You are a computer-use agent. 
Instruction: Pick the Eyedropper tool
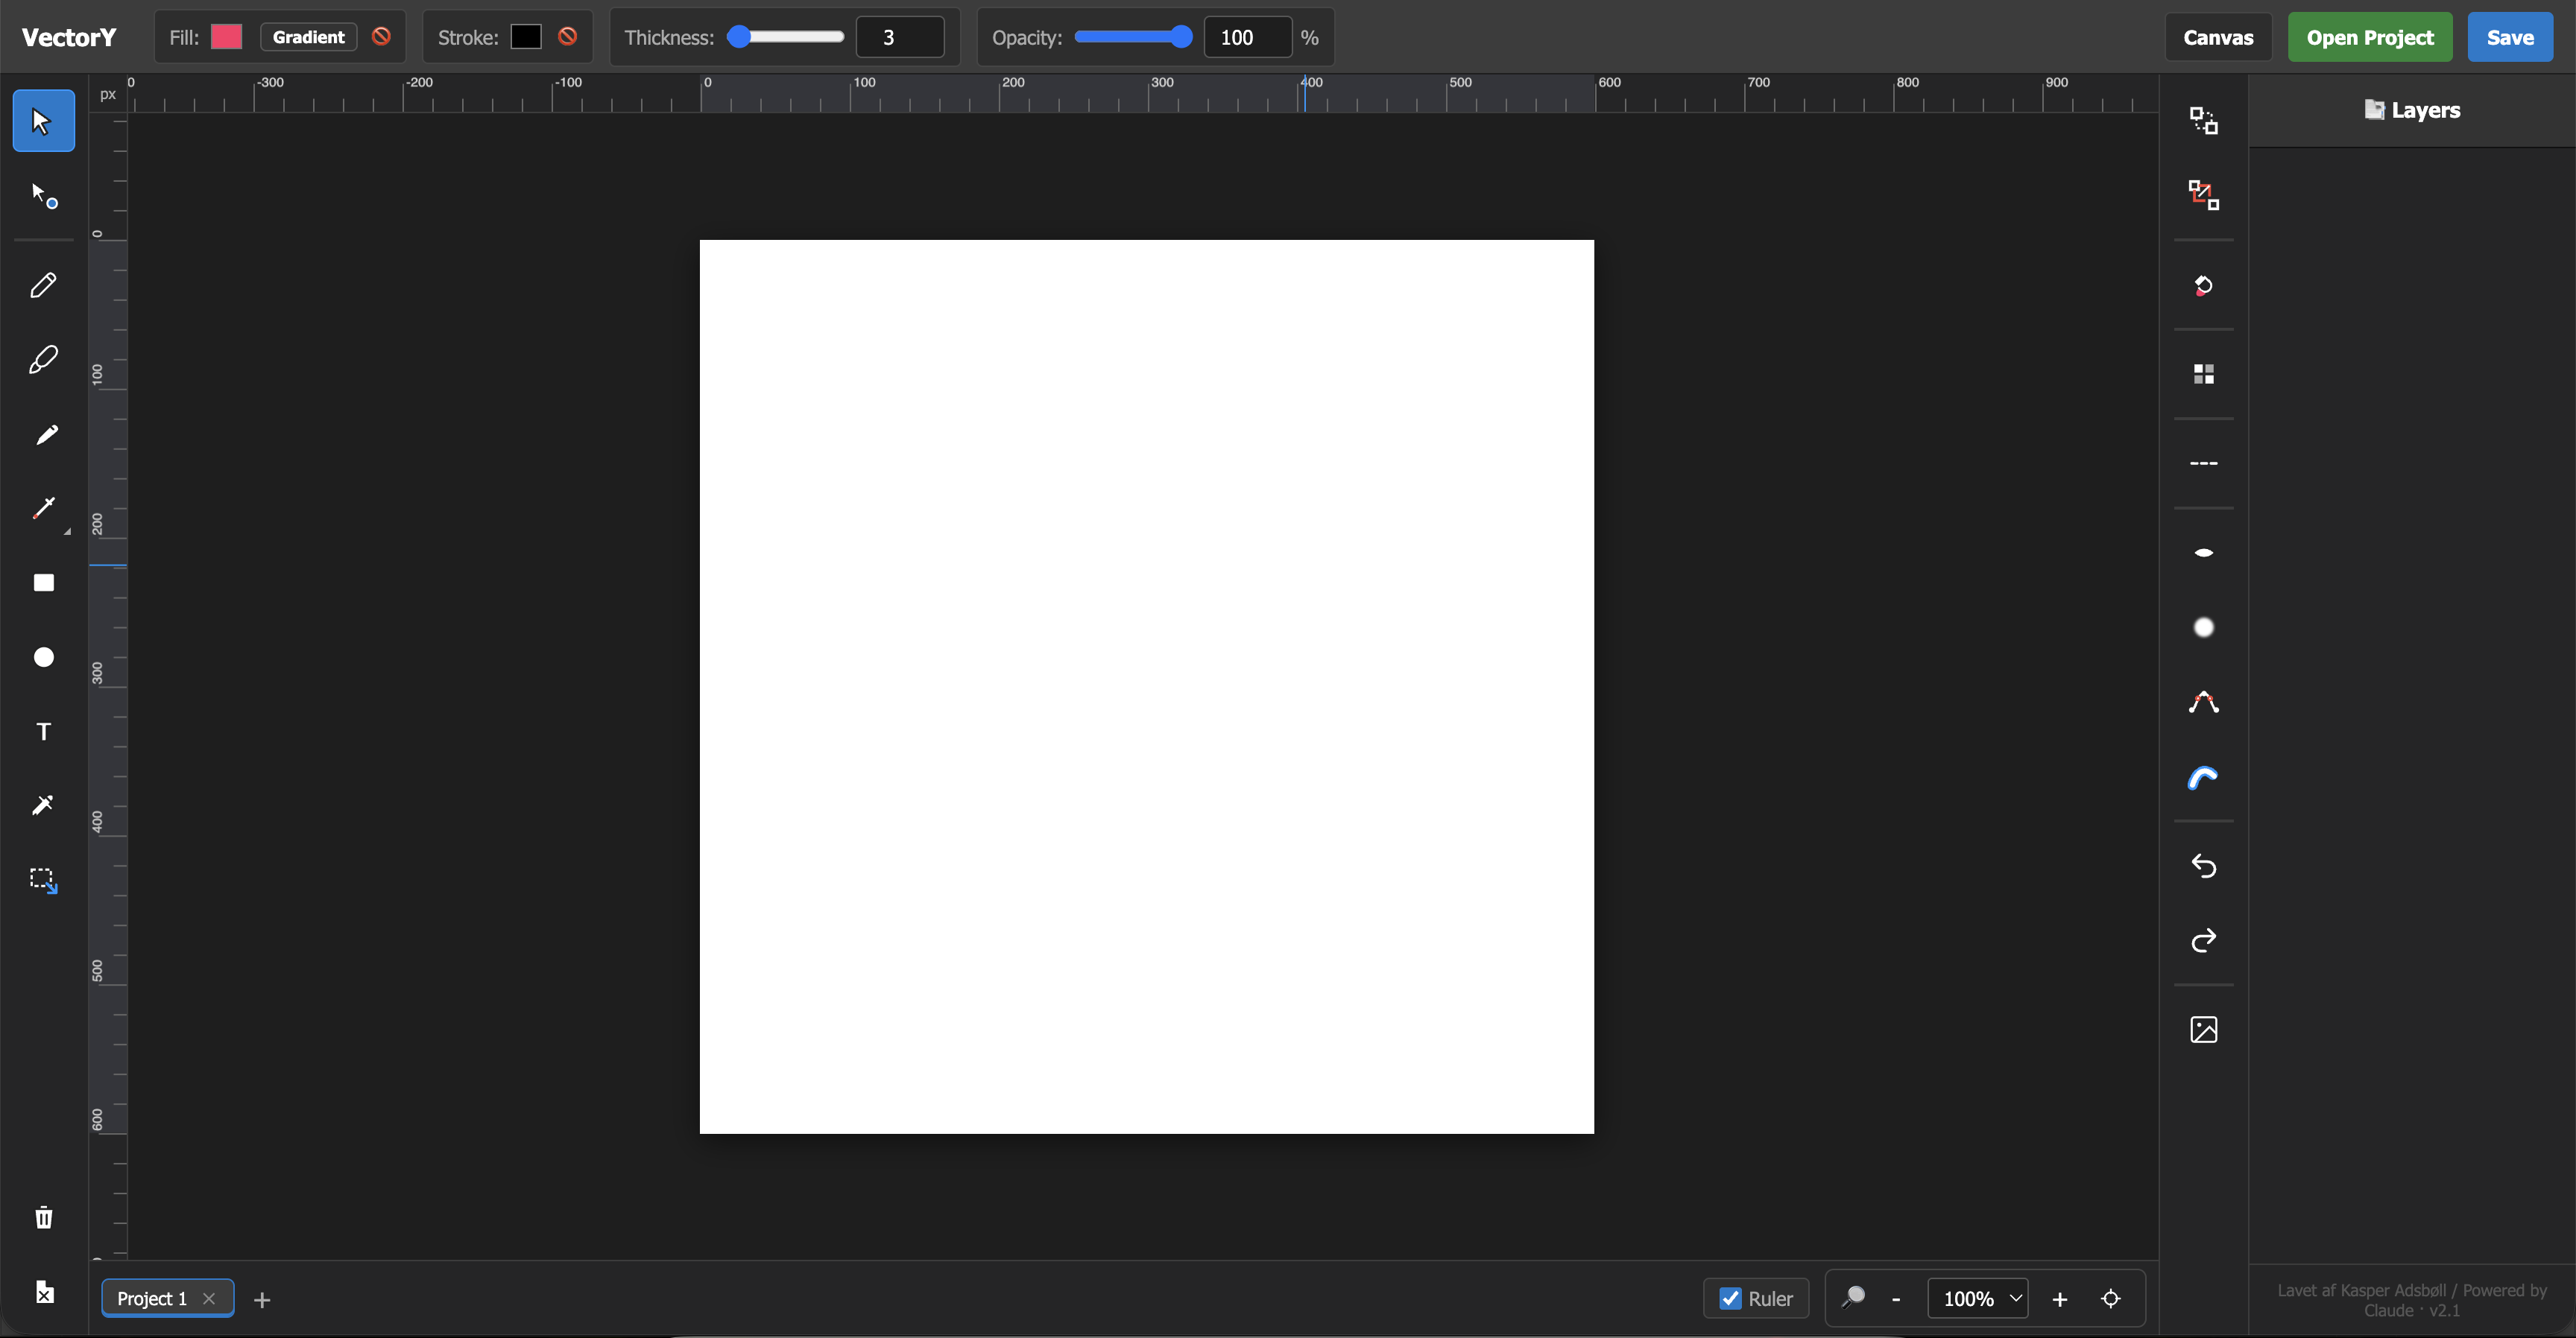pyautogui.click(x=44, y=805)
